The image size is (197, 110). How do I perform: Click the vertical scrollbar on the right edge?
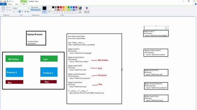point(196,63)
